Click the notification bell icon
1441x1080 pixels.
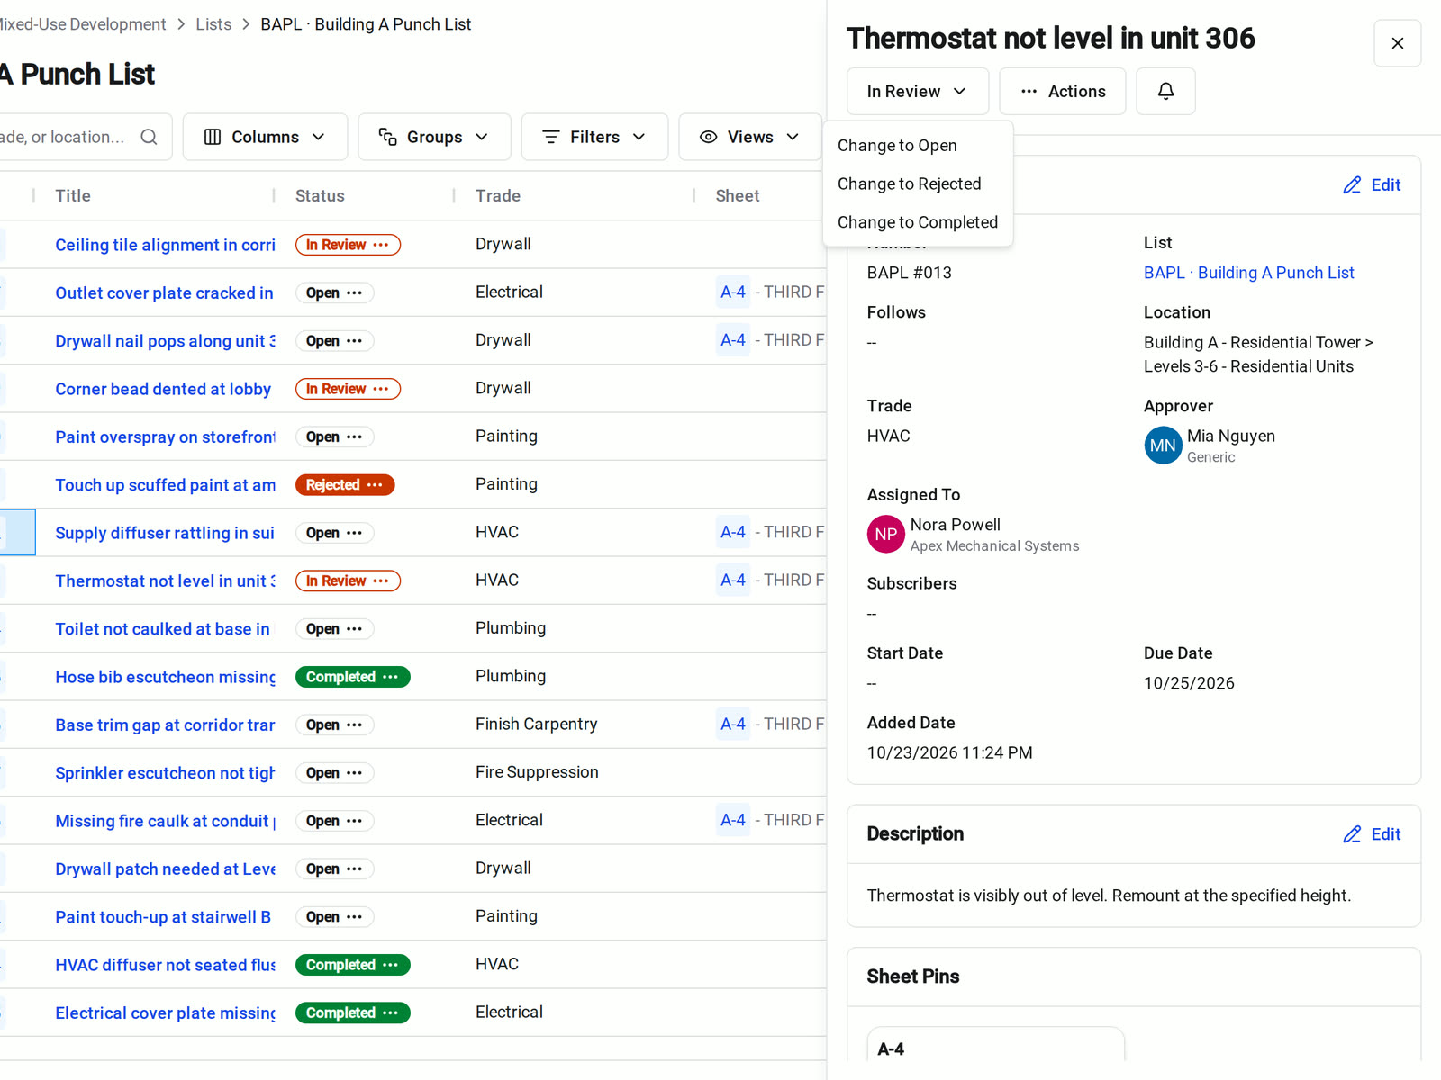point(1165,91)
